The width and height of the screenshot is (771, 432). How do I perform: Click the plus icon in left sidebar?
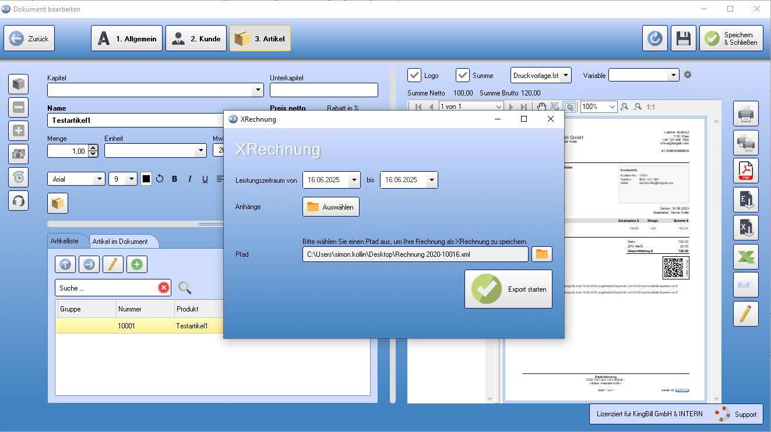[x=19, y=130]
